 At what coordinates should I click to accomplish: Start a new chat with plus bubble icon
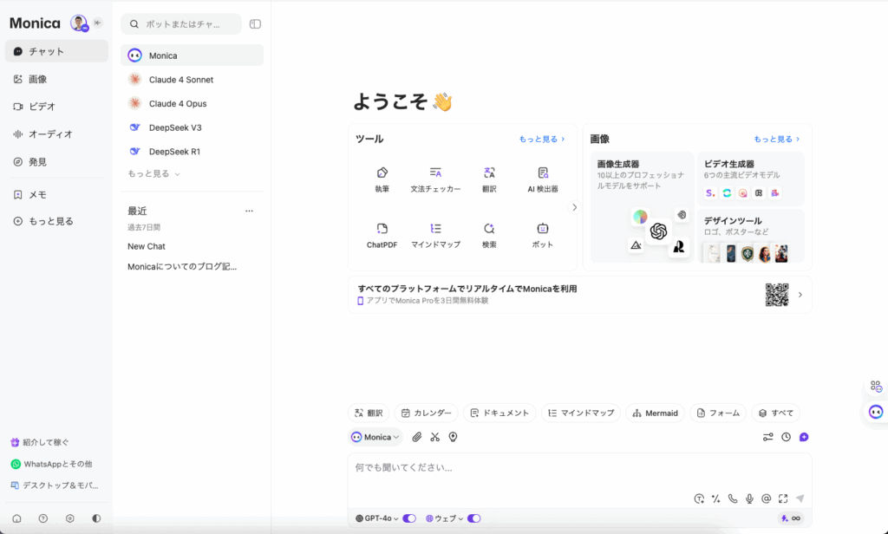pos(804,437)
